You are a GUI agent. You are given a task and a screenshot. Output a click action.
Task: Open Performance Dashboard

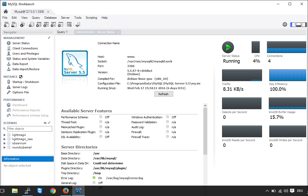tap(20, 105)
